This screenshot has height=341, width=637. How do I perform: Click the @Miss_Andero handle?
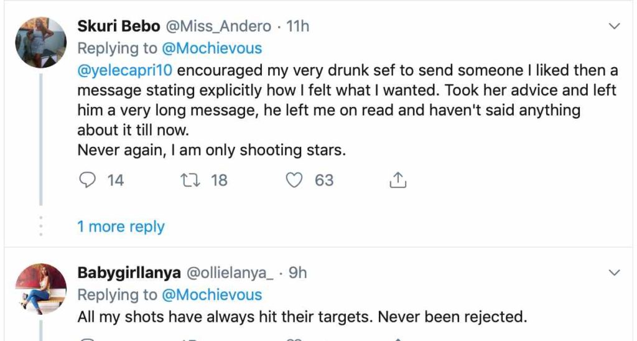[x=218, y=26]
